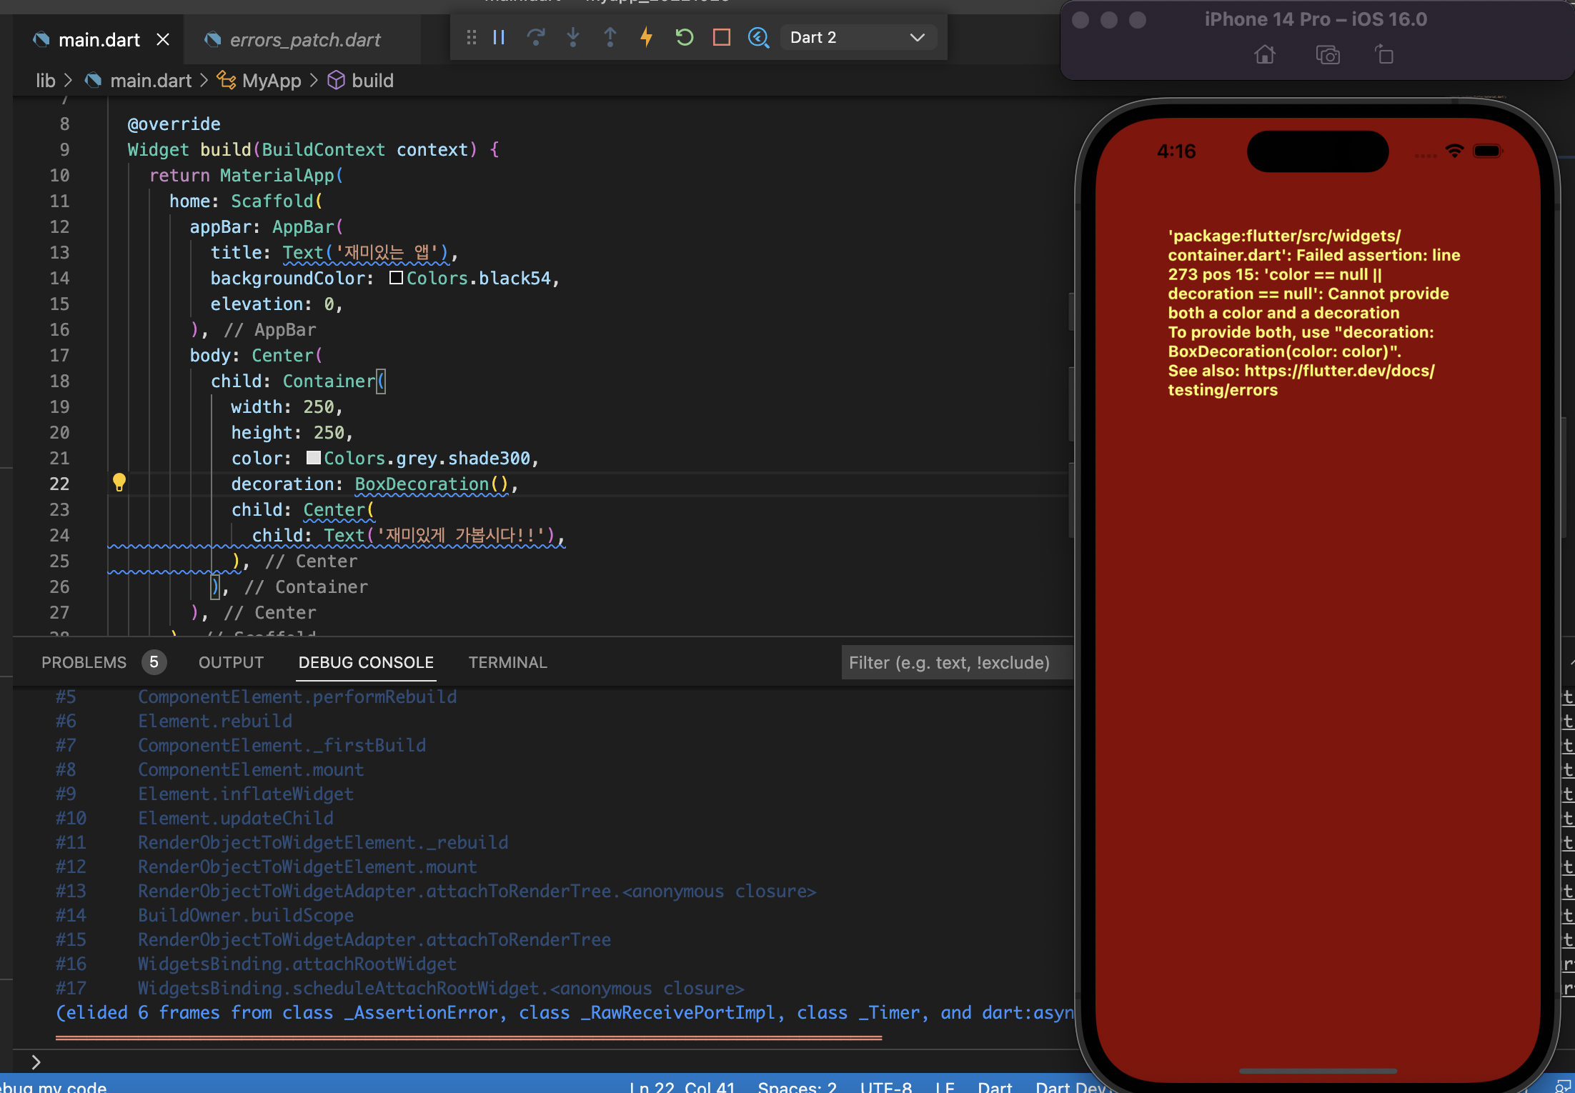Click the green Restart debug icon
This screenshot has width=1575, height=1093.
click(684, 37)
